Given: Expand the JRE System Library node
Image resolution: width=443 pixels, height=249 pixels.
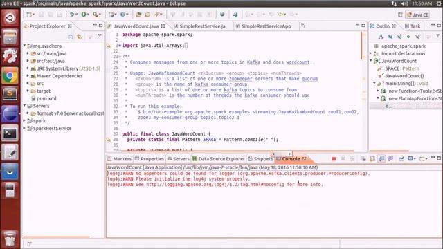Looking at the screenshot, I should pyautogui.click(x=28, y=68).
